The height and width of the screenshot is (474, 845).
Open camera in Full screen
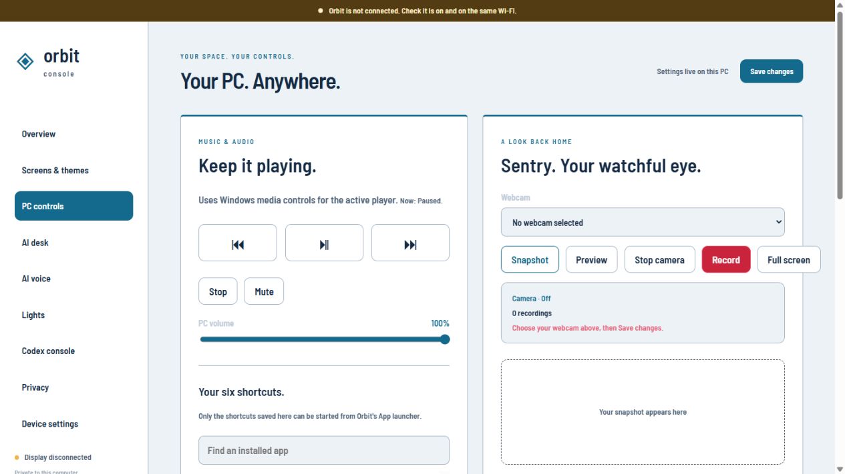[x=788, y=260]
